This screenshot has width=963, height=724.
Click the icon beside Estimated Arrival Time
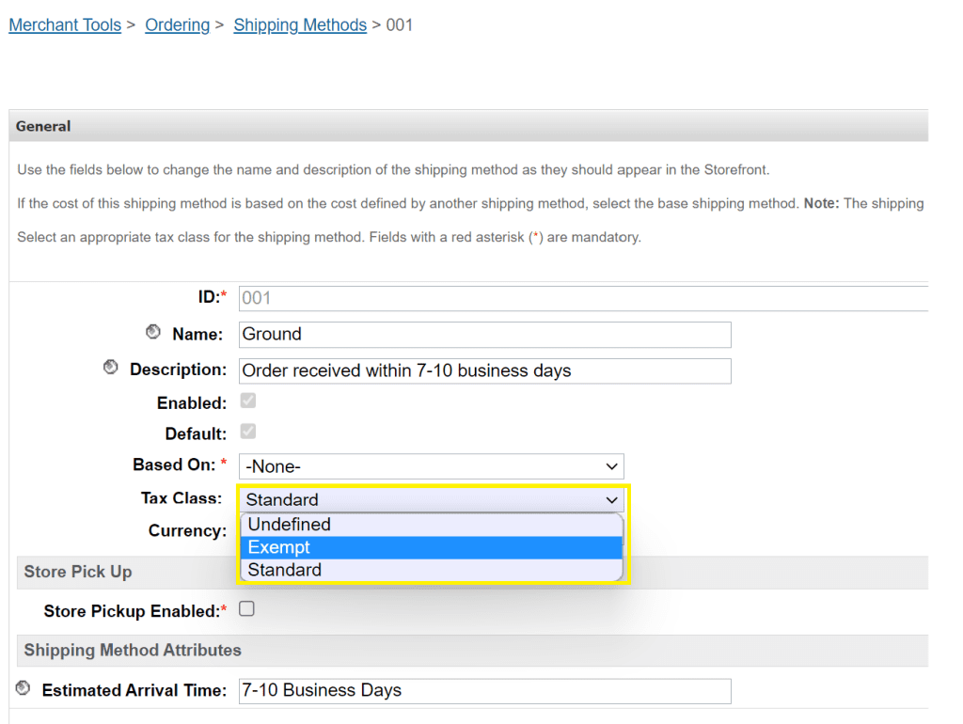(x=24, y=689)
